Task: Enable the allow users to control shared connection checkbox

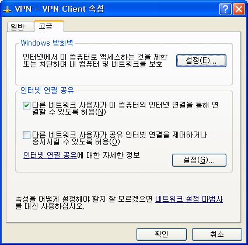Action: pyautogui.click(x=26, y=135)
